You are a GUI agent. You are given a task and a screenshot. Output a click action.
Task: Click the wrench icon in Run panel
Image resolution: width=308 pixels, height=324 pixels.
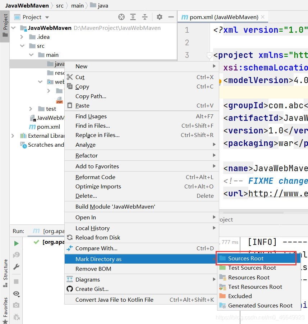[16, 267]
